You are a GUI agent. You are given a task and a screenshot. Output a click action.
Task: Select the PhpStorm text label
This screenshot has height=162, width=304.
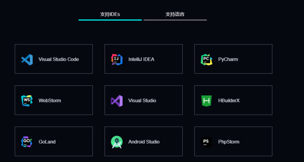229,142
